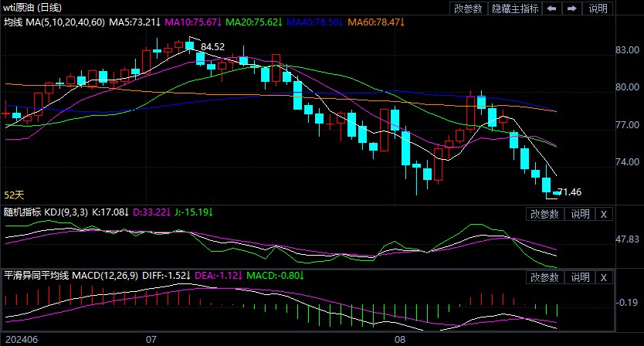The height and width of the screenshot is (346, 644).
Task: Click the 80.00 price axis label
Action: click(627, 87)
